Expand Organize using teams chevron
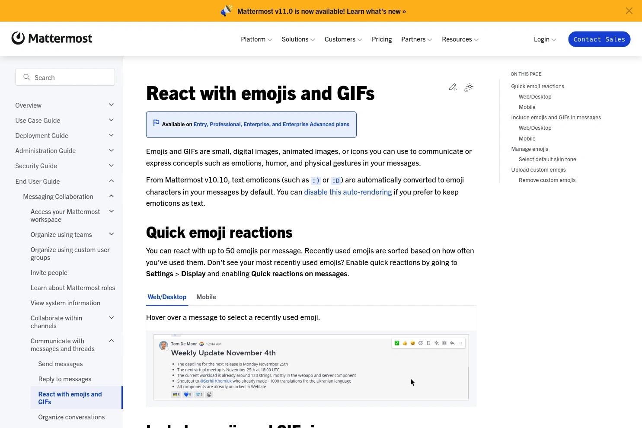This screenshot has width=642, height=428. click(x=111, y=234)
